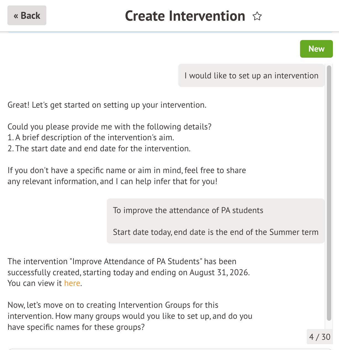The image size is (339, 350).
Task: Click the "Great! Let's get started" reply
Action: (x=107, y=105)
